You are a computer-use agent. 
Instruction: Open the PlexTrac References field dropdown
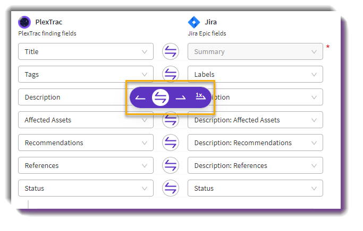pos(86,165)
